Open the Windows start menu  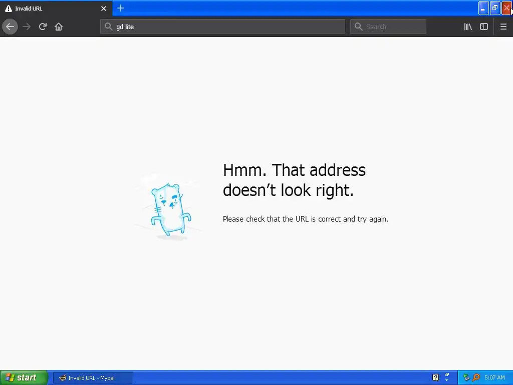click(24, 377)
